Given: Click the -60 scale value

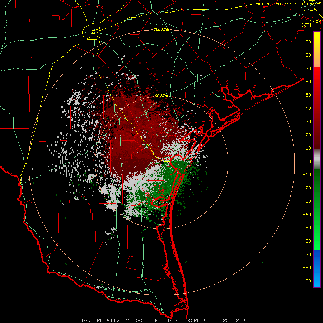Looking at the screenshot, I should [x=307, y=241].
